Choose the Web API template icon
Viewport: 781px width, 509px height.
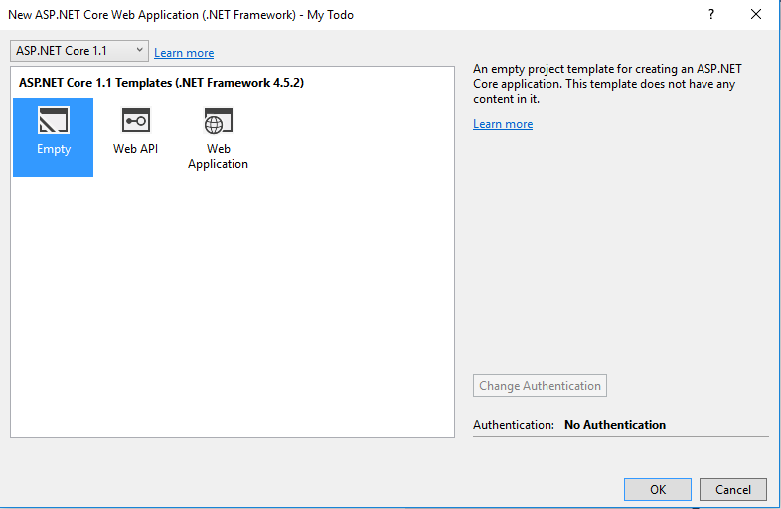136,120
